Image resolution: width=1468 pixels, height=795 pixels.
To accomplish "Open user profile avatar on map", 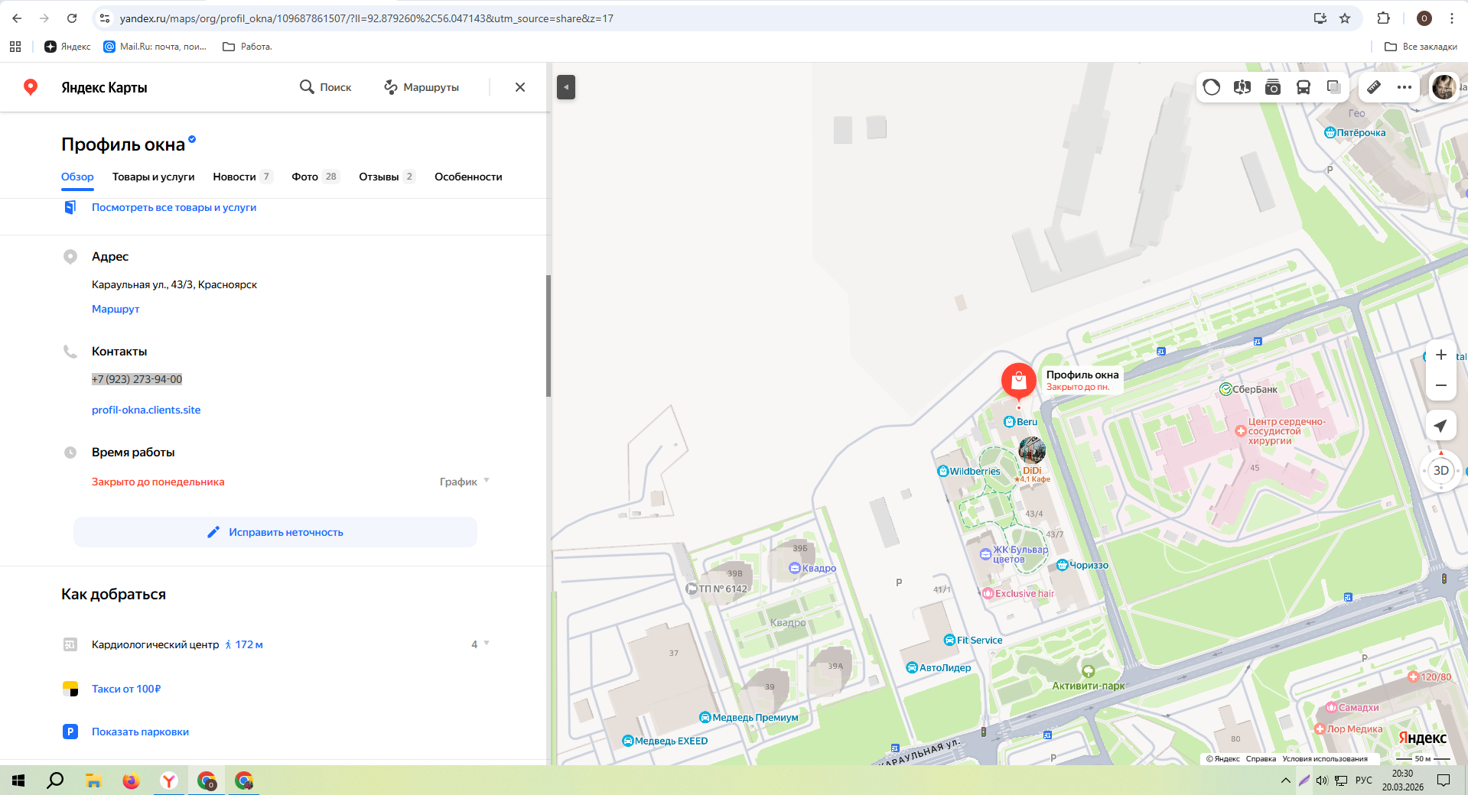I will point(1444,87).
